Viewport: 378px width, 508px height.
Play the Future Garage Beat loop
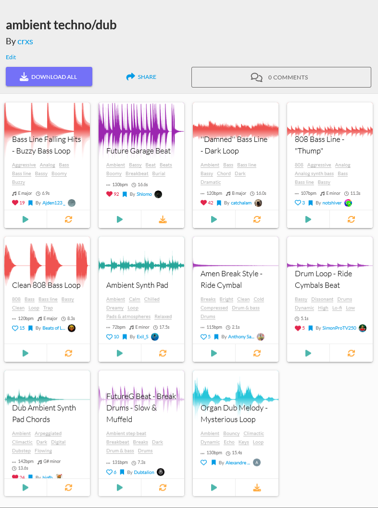click(120, 219)
